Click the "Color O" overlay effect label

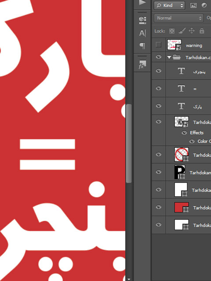click(x=204, y=141)
